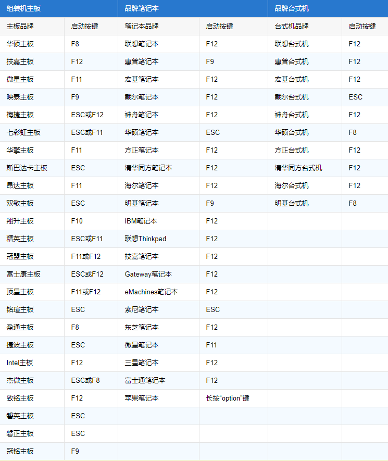Image resolution: width=388 pixels, height=461 pixels.
Task: Select the 主板品牌 subheader cell
Action: (20, 26)
